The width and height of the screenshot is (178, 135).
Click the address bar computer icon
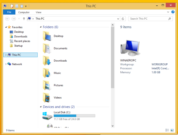[x=29, y=18]
